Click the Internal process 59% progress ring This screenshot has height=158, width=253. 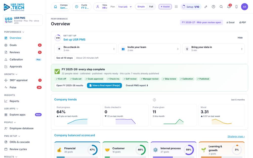click(189, 150)
